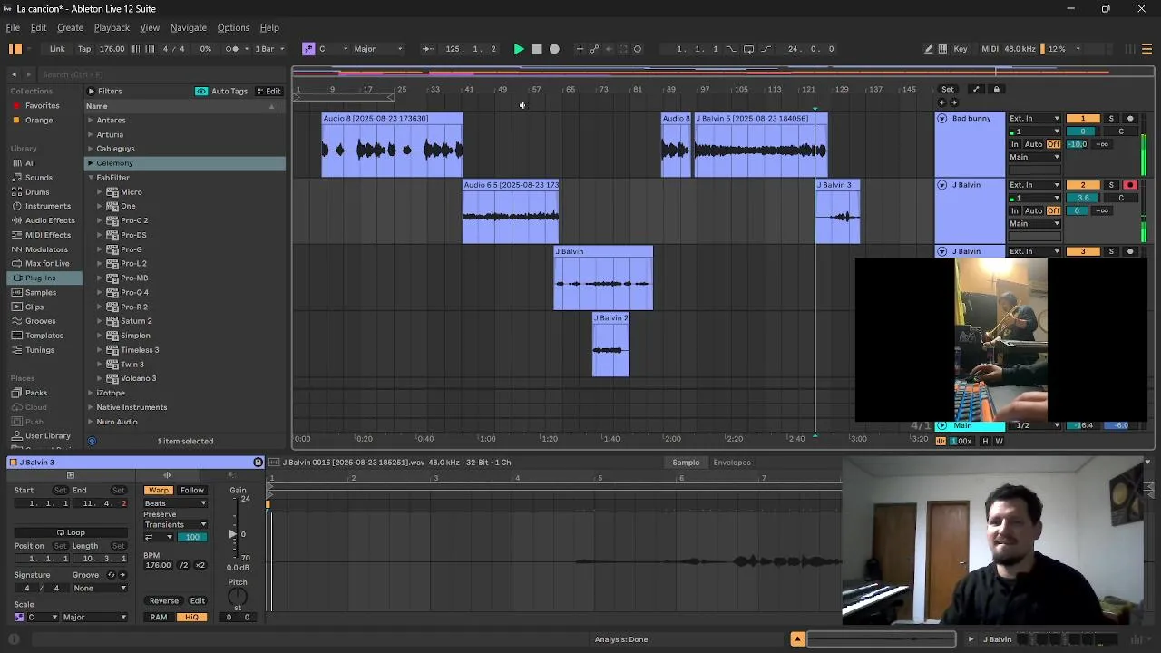The width and height of the screenshot is (1161, 653).
Task: Arm the J Balvin track two for recording
Action: pos(1129,185)
